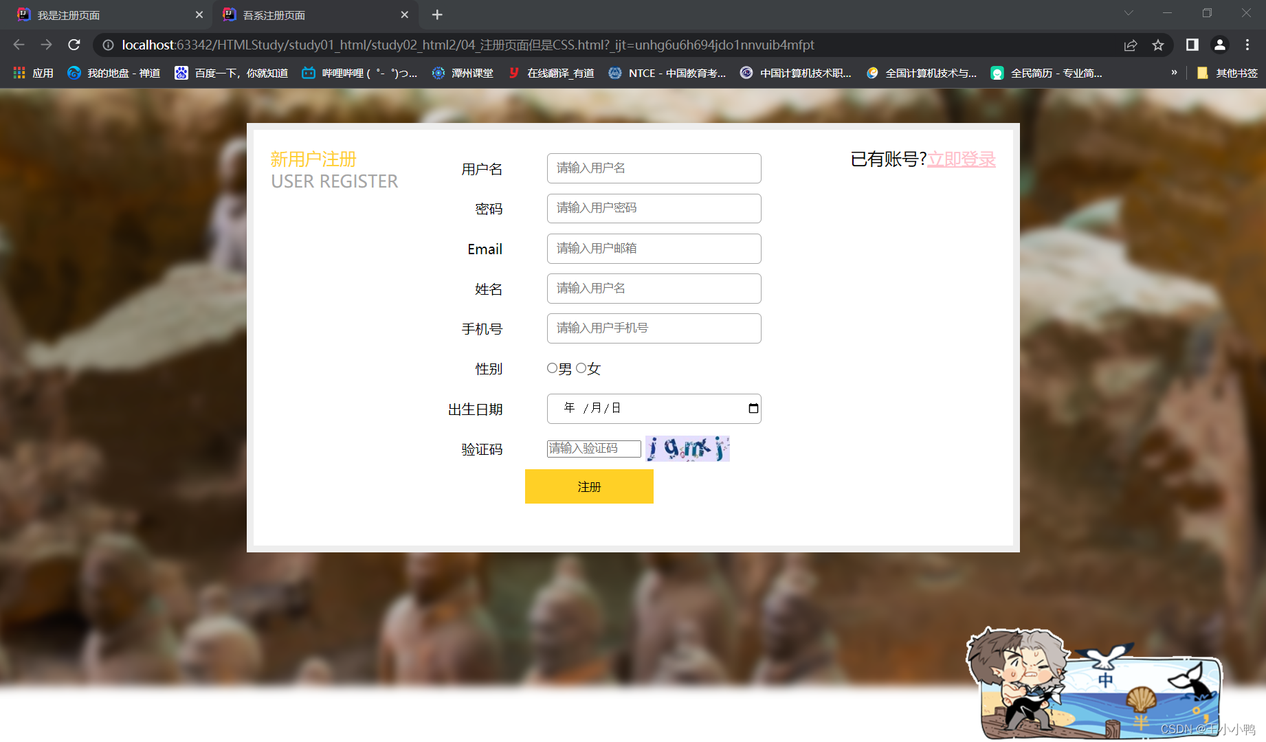
Task: Open the 在线翻译_有道 bookmark
Action: 551,73
